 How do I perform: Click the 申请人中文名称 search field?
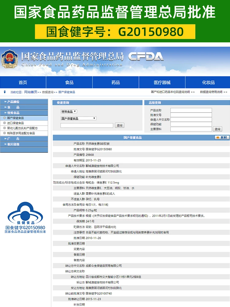(191, 120)
